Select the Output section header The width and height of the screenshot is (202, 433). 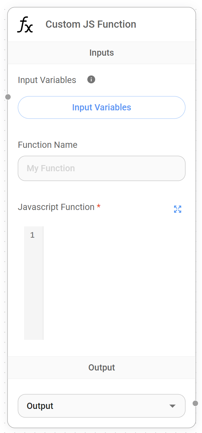click(x=102, y=367)
